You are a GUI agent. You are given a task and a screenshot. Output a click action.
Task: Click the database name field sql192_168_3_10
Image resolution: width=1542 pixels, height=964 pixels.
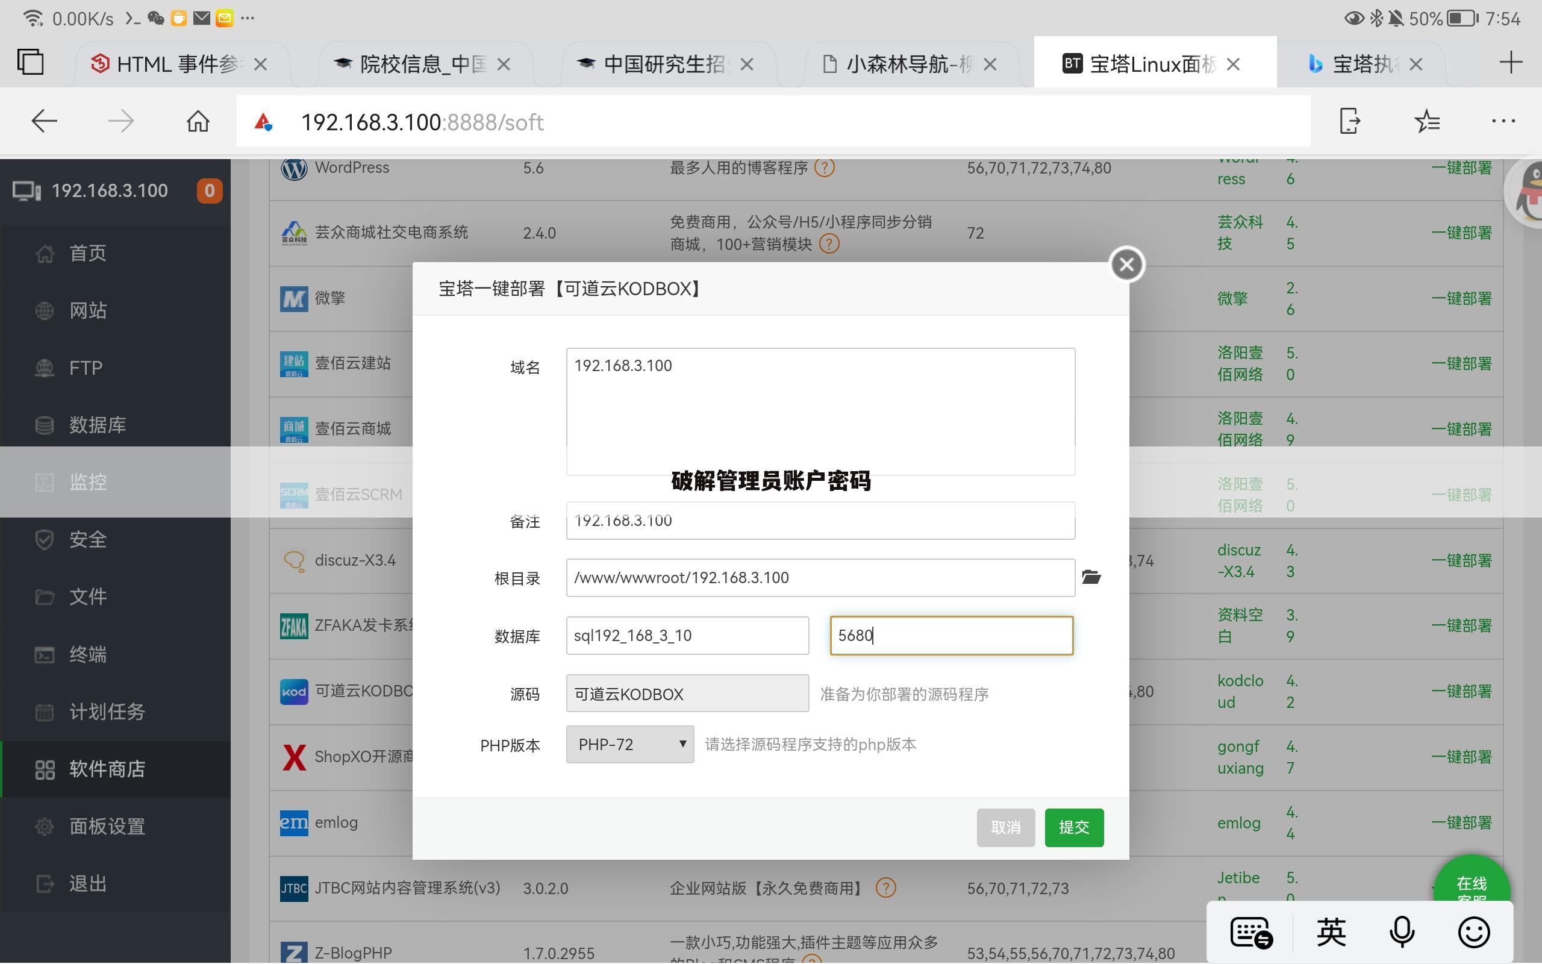[x=687, y=636]
